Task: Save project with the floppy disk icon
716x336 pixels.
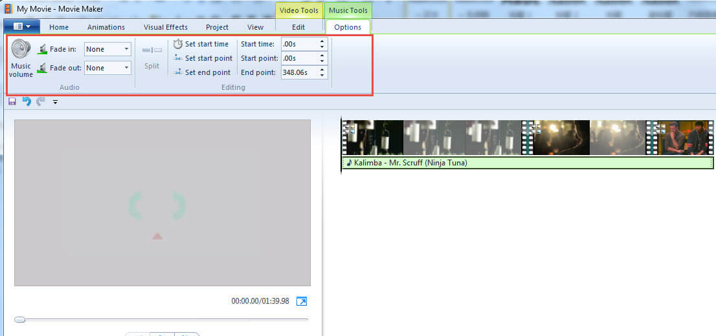Action: tap(12, 101)
